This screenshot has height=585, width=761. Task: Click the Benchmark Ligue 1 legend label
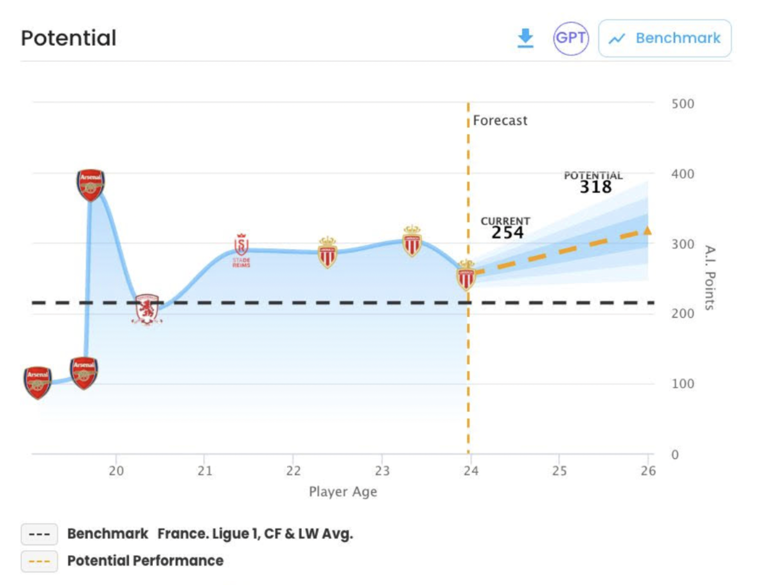(210, 534)
